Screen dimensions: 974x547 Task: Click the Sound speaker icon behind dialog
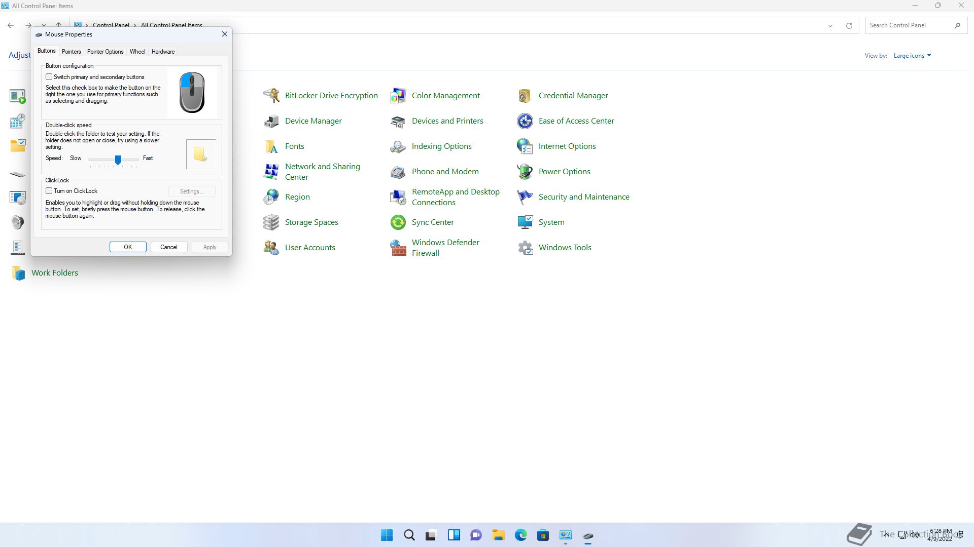point(18,222)
